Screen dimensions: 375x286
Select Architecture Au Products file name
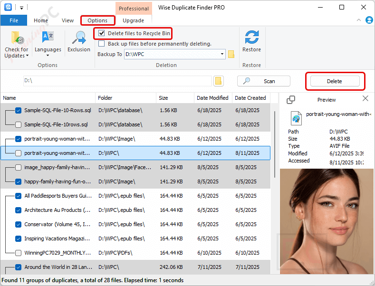click(58, 210)
